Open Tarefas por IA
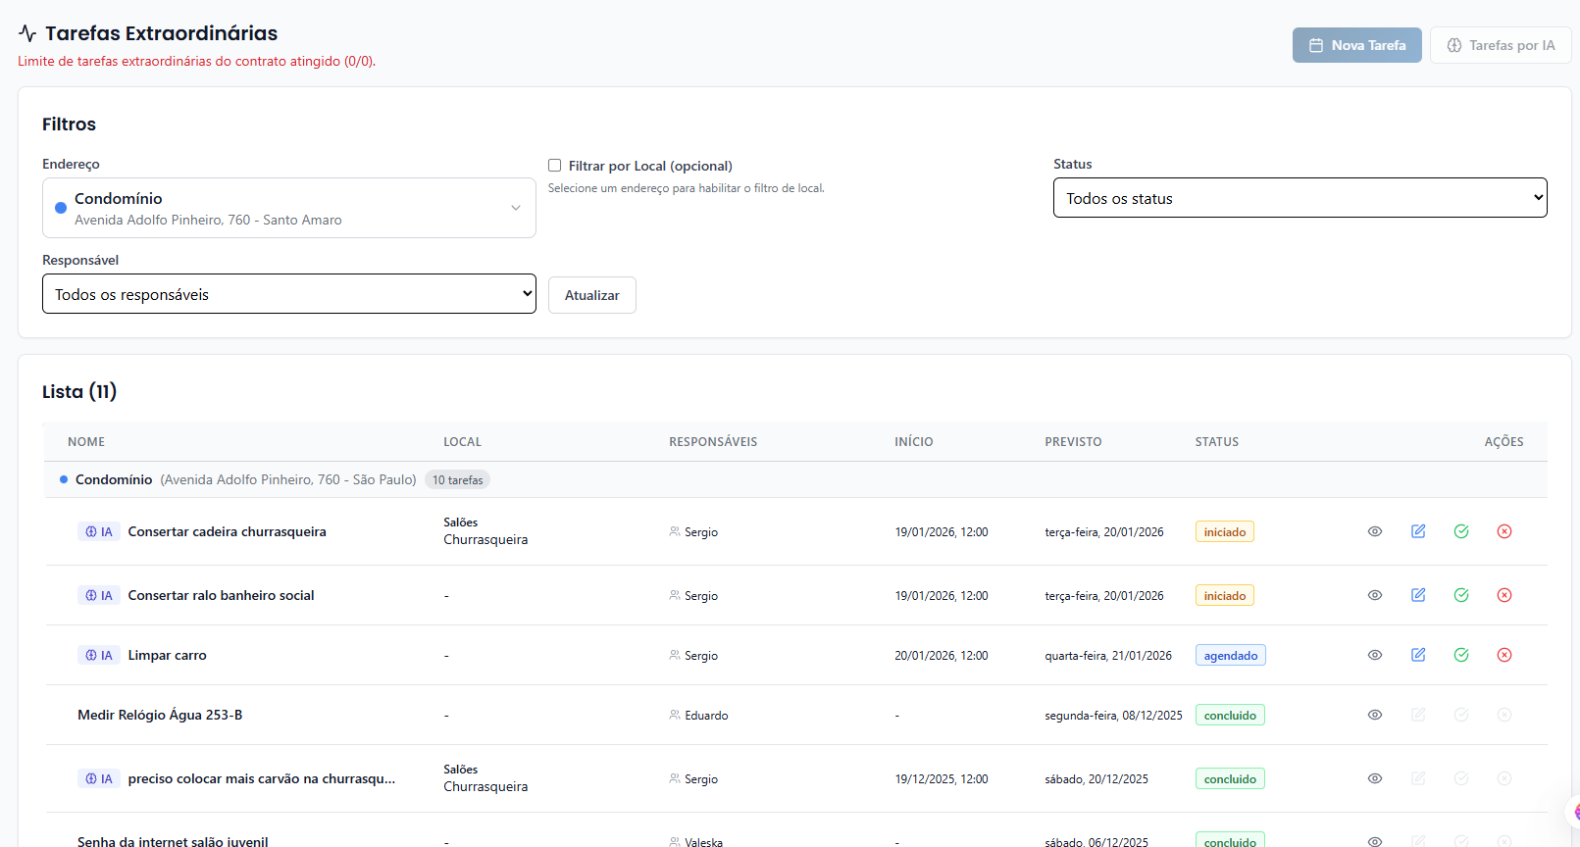 coord(1501,45)
